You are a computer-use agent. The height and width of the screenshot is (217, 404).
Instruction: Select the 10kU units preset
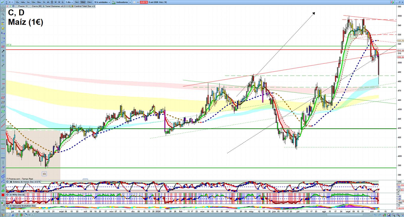[x=83, y=2]
